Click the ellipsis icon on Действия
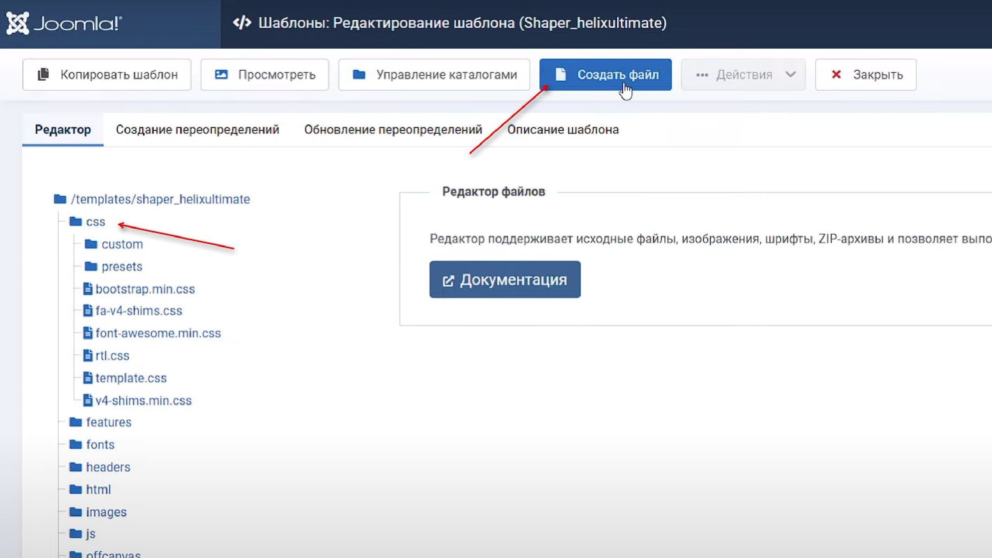 pyautogui.click(x=702, y=75)
